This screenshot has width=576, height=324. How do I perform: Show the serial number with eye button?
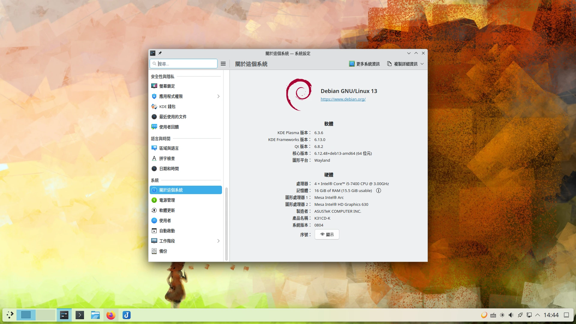click(327, 235)
